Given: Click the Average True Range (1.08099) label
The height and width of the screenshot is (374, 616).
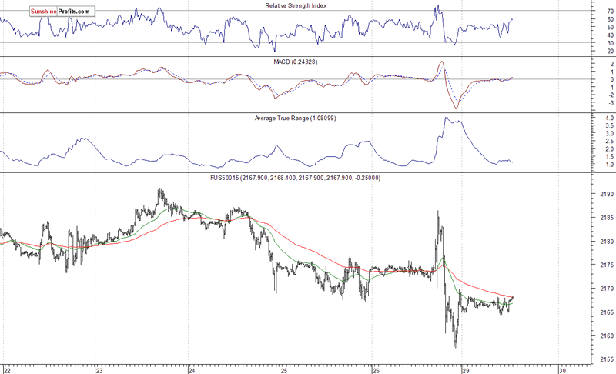Looking at the screenshot, I should (x=295, y=119).
